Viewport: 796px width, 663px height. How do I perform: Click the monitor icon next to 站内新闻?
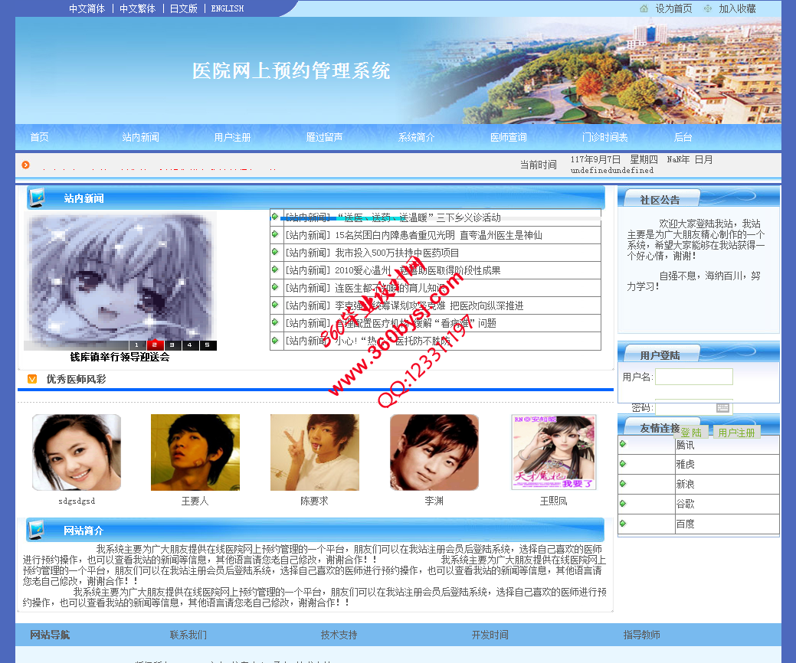[x=37, y=198]
